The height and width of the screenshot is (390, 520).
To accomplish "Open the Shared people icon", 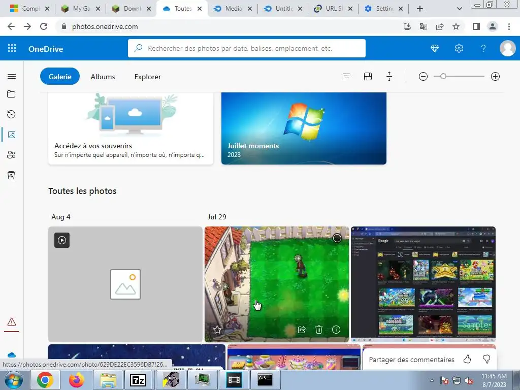I will click(x=11, y=155).
